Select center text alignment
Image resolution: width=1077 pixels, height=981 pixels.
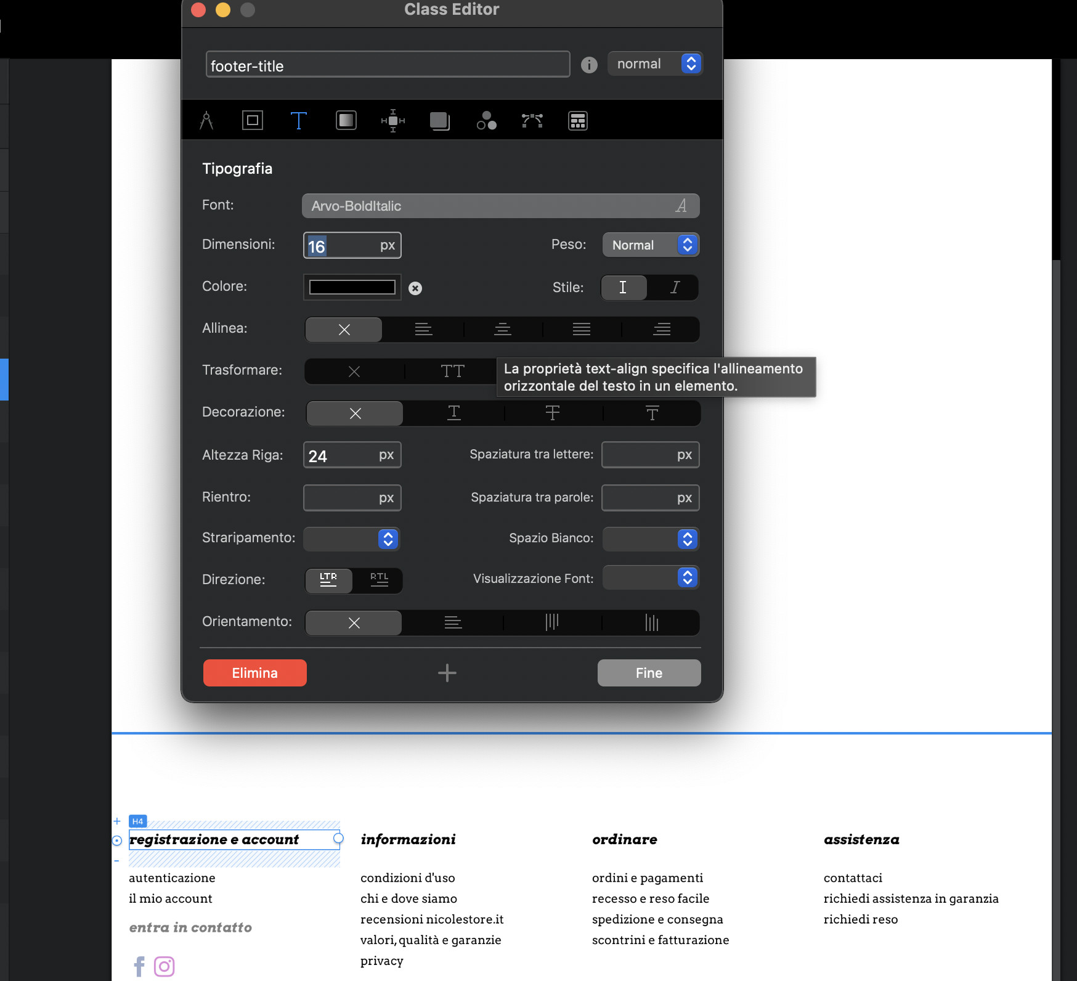[503, 329]
